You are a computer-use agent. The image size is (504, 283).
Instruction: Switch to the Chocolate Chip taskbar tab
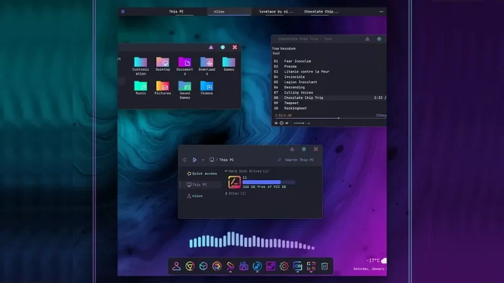click(322, 11)
